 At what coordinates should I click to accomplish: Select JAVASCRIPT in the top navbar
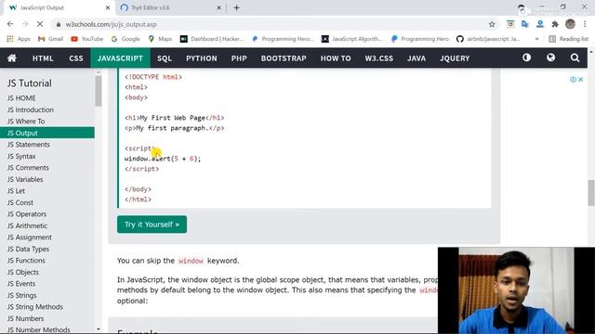coord(120,58)
